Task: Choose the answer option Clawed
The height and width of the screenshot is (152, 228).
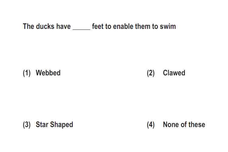Action: coord(174,73)
